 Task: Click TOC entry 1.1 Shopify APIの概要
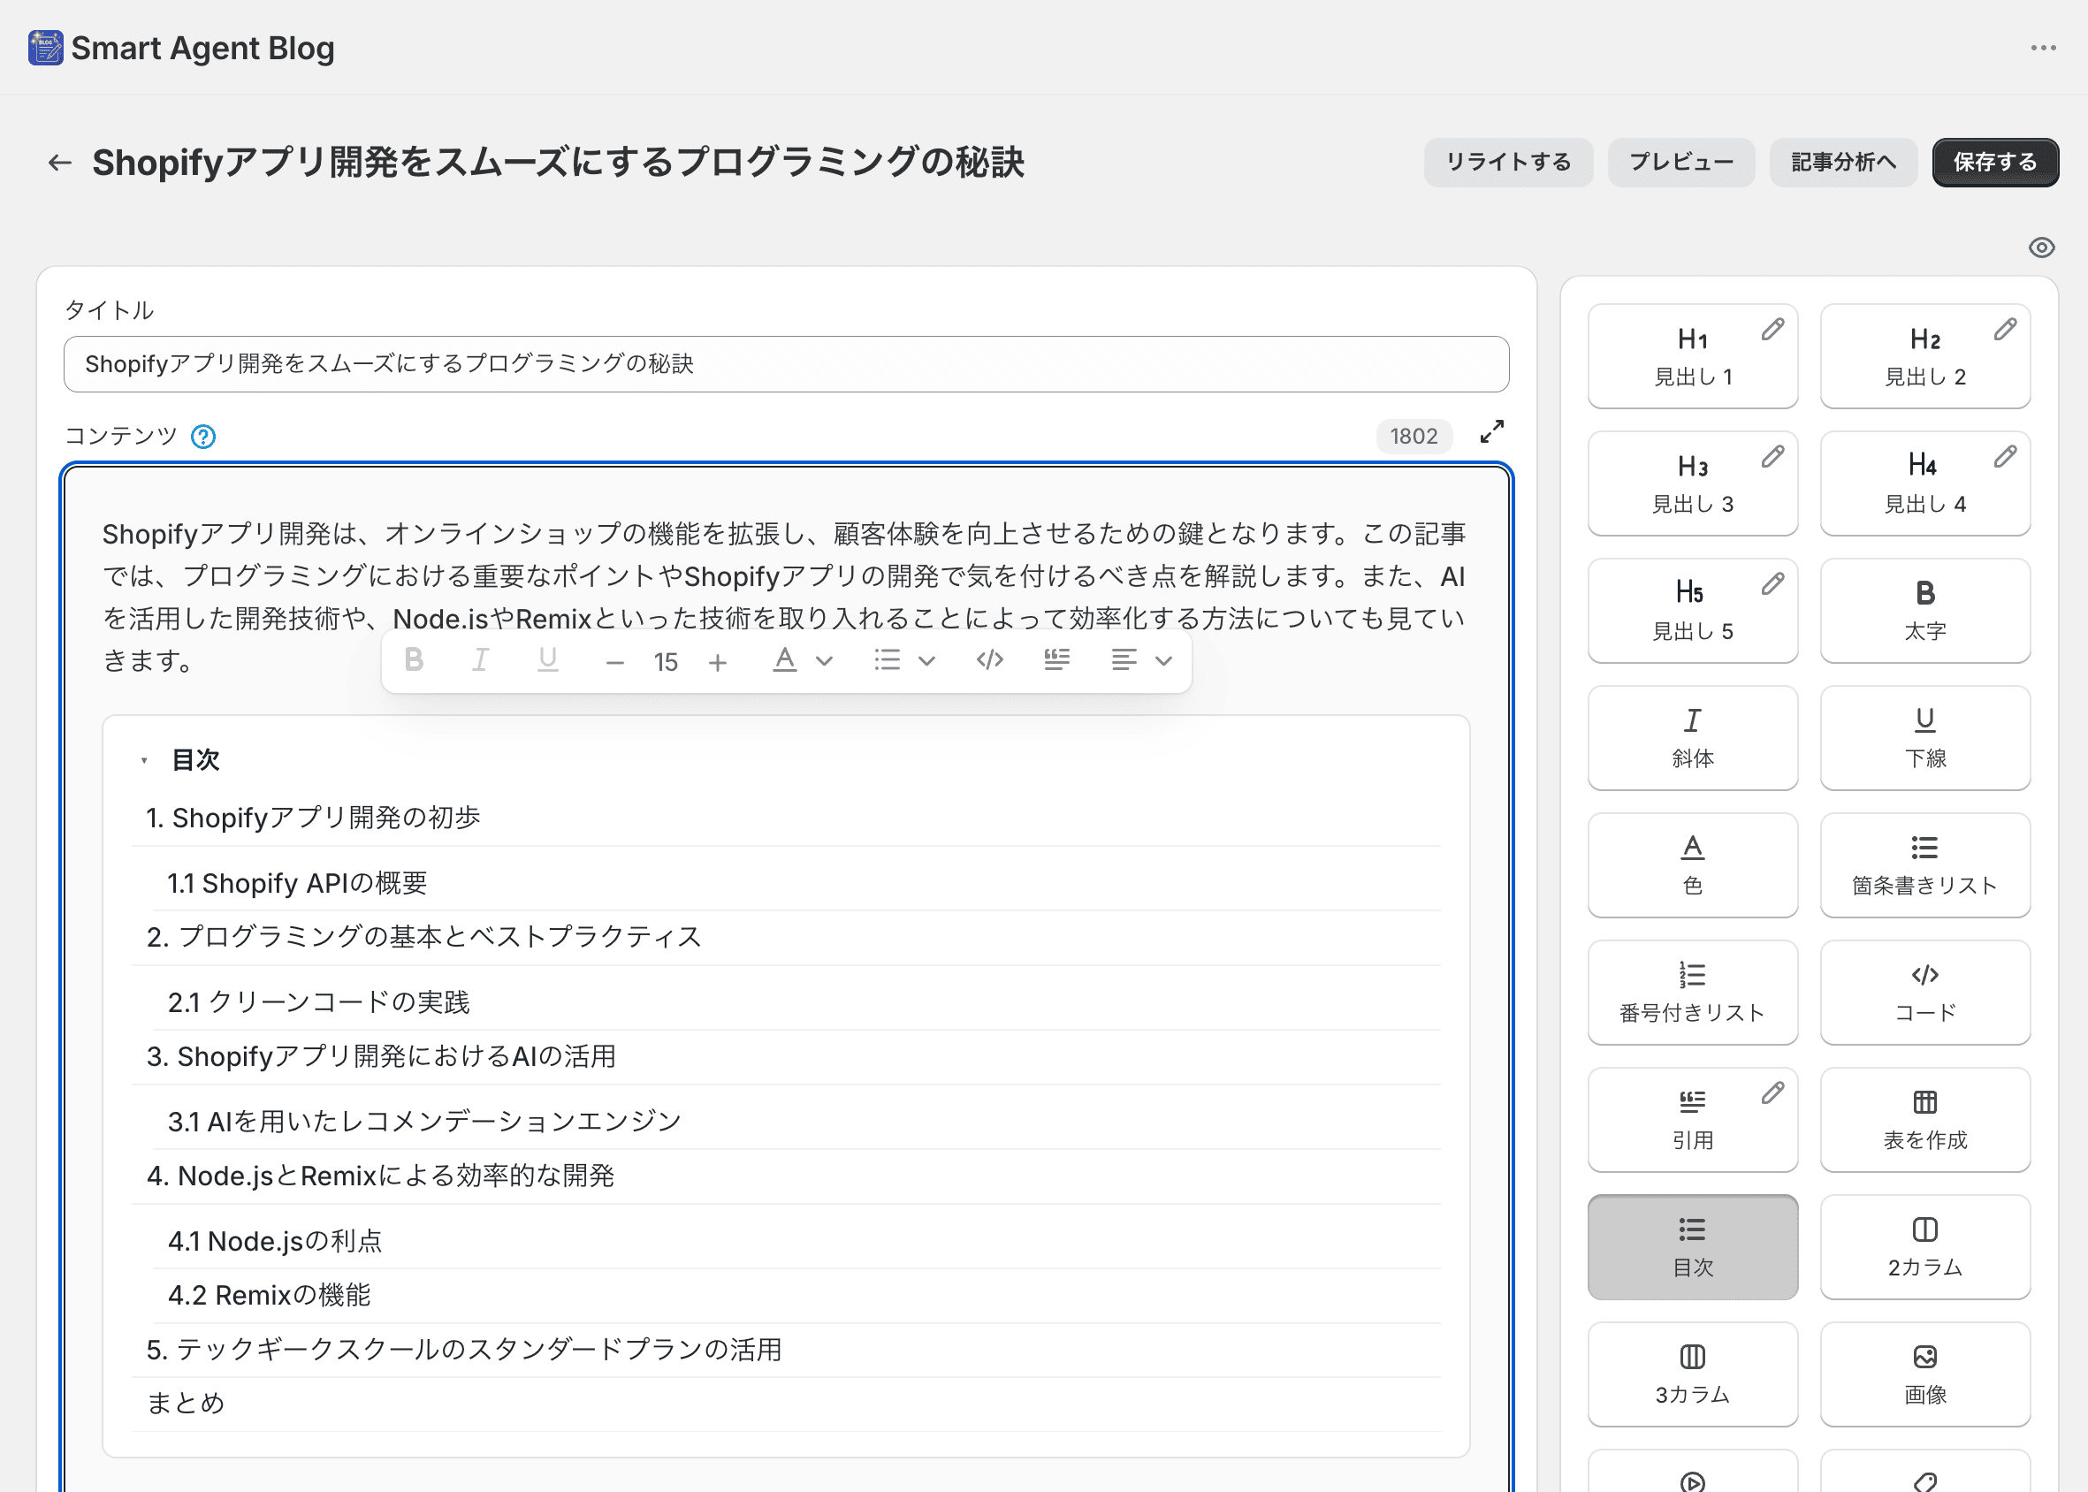pos(298,883)
